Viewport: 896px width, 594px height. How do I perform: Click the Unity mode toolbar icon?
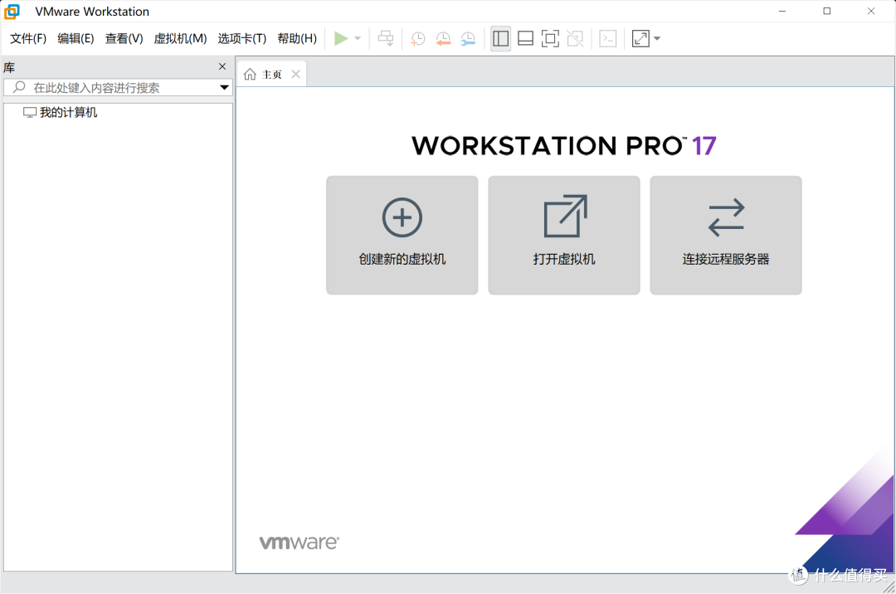click(575, 38)
